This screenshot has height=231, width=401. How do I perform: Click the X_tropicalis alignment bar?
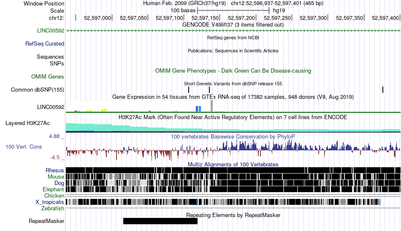pos(223,202)
